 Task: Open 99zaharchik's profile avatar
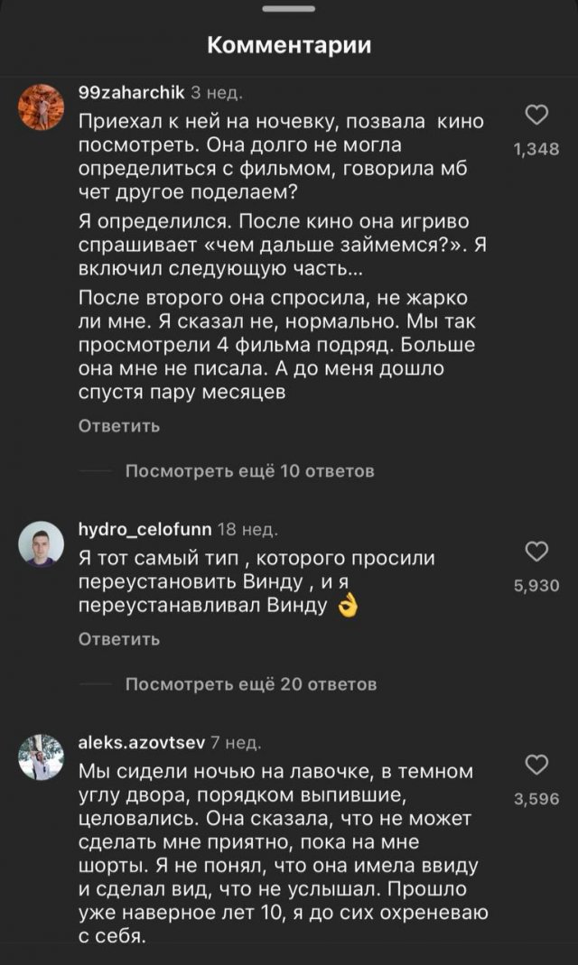click(x=42, y=106)
